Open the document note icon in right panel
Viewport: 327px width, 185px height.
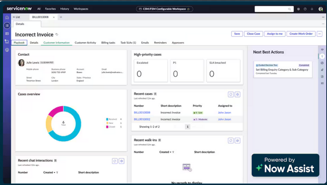(322, 76)
